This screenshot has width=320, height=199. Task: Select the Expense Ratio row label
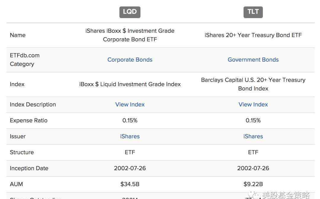click(28, 121)
